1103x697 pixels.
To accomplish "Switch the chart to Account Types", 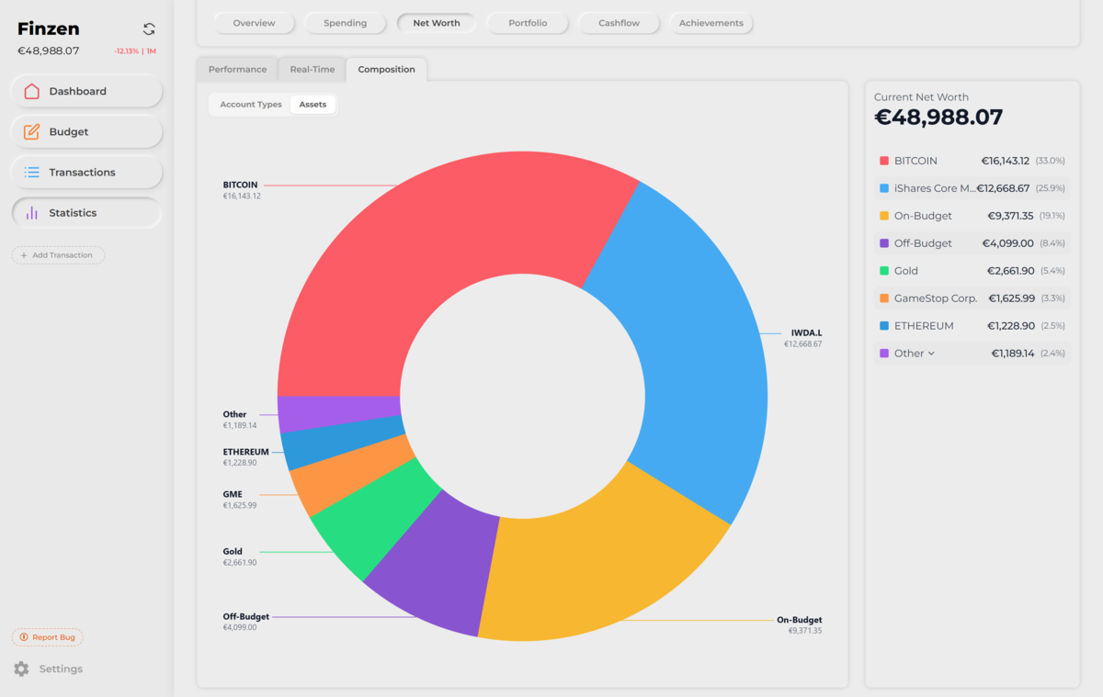I will pyautogui.click(x=250, y=105).
